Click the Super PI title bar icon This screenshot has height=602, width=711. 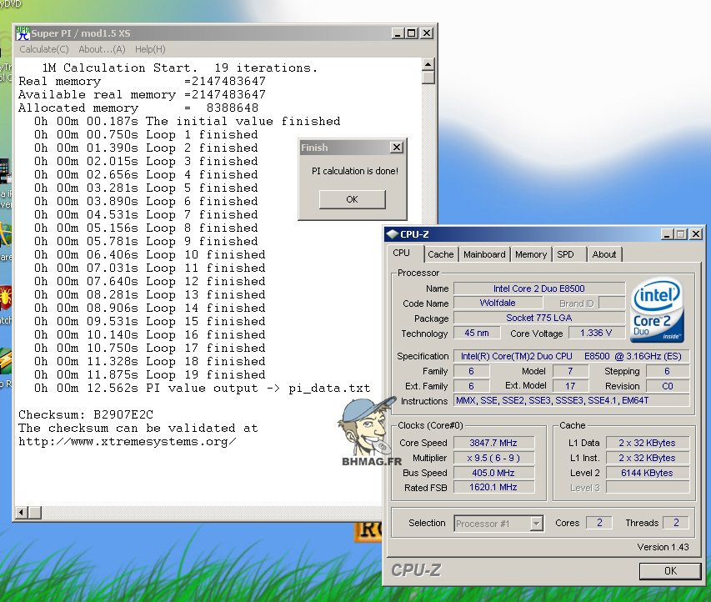point(23,33)
